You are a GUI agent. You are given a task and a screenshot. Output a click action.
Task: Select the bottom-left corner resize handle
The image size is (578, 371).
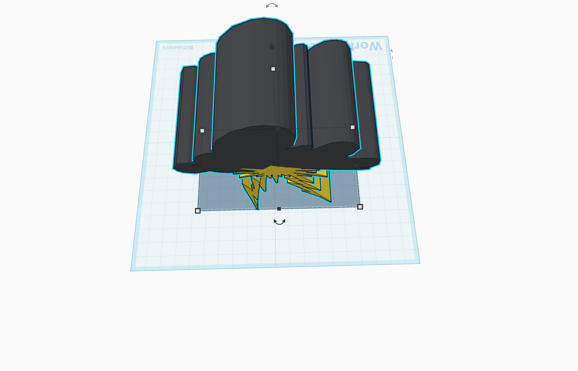198,211
